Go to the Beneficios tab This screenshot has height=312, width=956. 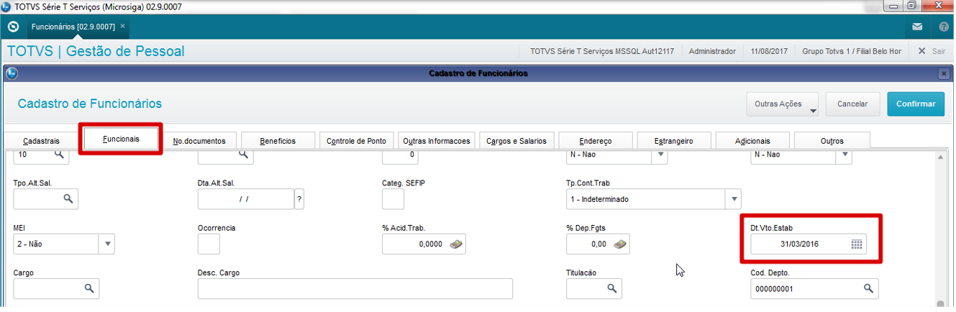pyautogui.click(x=278, y=142)
